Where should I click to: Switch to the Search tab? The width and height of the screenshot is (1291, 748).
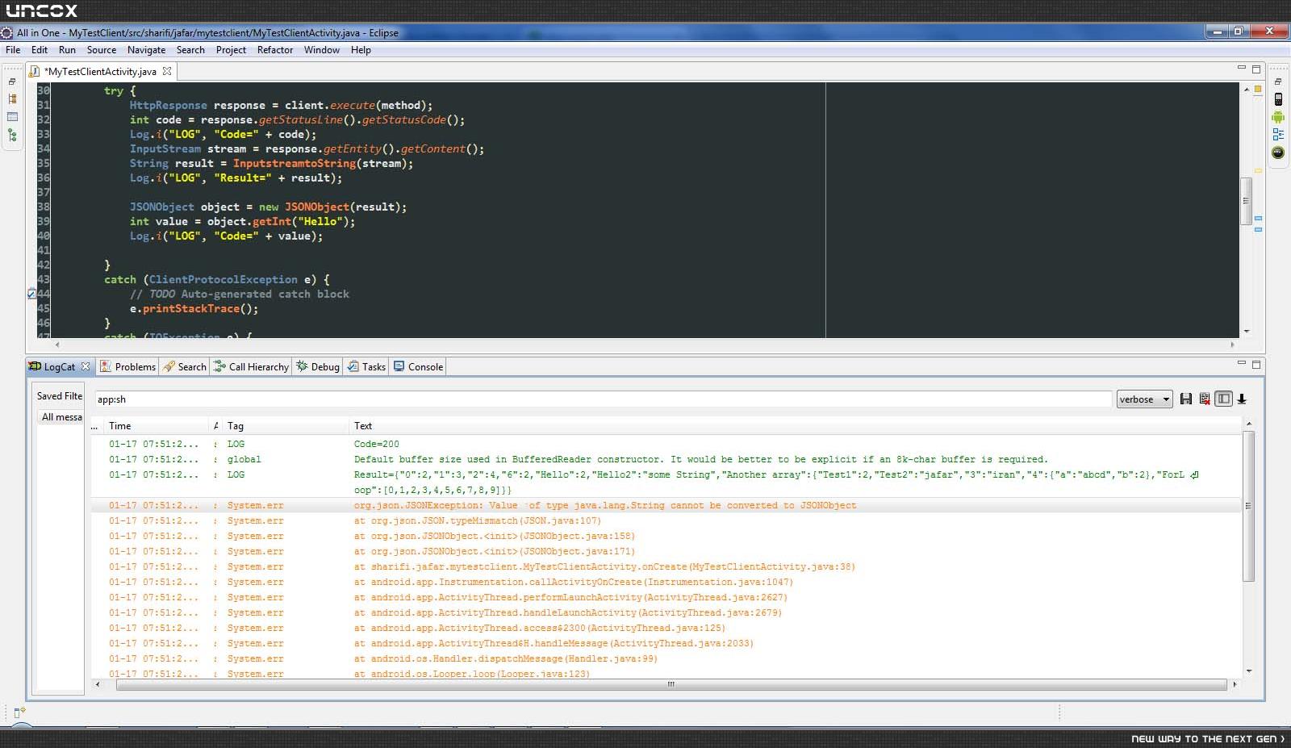point(184,366)
